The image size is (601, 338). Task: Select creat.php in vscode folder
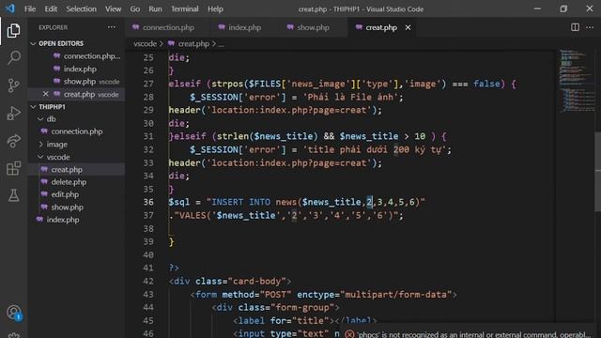67,169
